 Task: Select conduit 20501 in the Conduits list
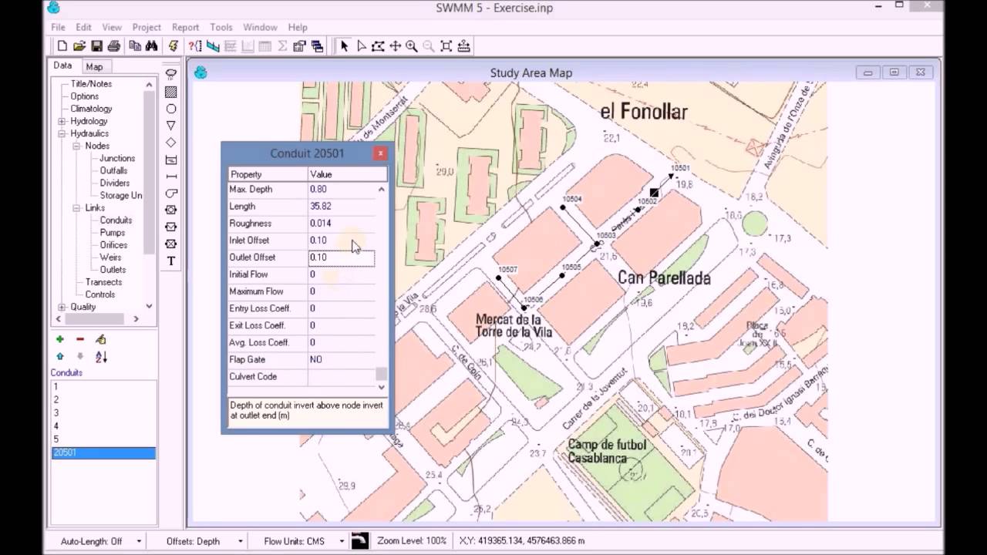tap(103, 453)
